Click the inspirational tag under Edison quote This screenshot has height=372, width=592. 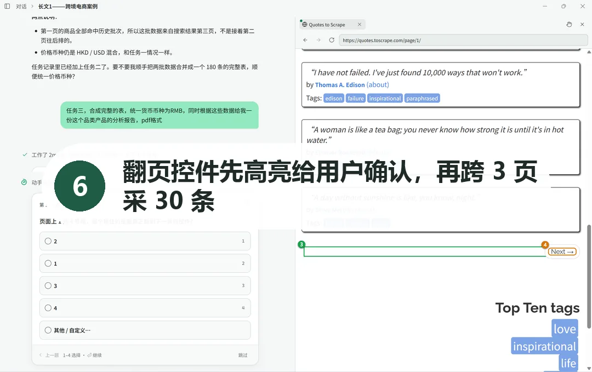tap(385, 99)
